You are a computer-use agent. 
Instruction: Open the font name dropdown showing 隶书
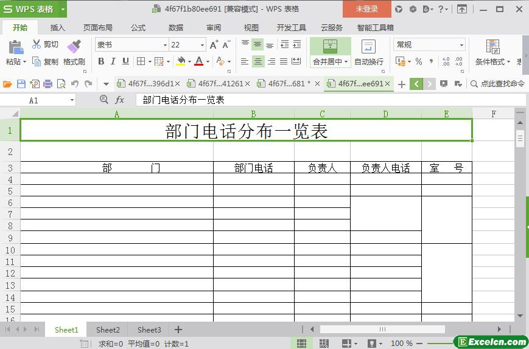(x=131, y=44)
